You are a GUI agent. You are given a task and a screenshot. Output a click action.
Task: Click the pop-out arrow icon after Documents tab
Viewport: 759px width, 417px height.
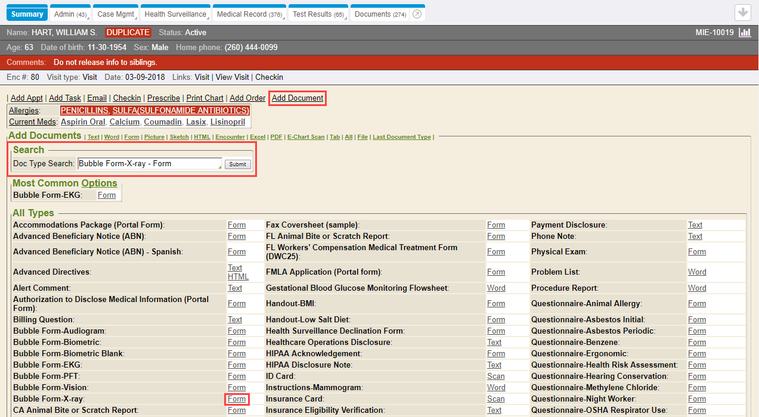tap(418, 14)
